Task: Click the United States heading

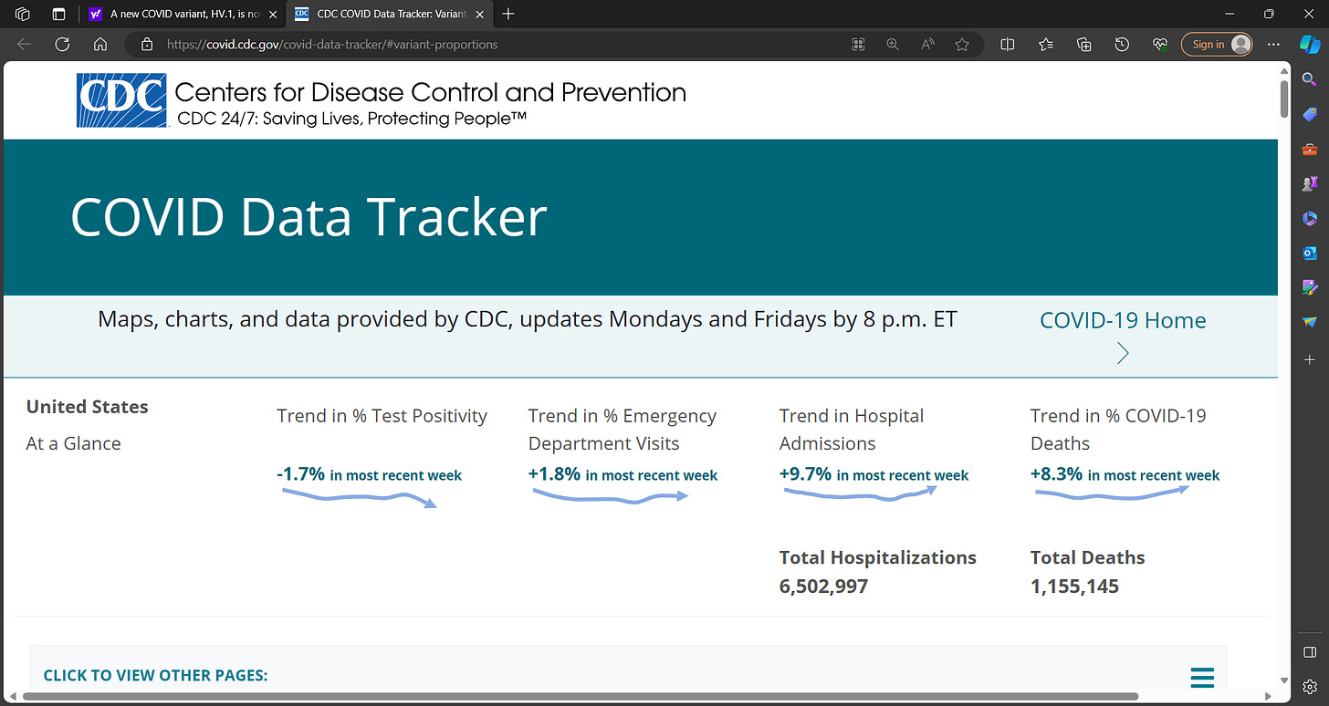Action: click(x=88, y=407)
